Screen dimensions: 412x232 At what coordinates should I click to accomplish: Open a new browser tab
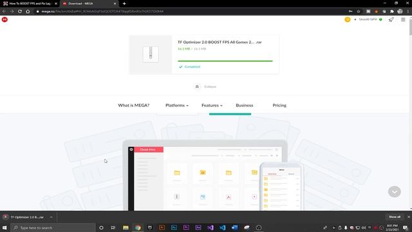pos(124,4)
